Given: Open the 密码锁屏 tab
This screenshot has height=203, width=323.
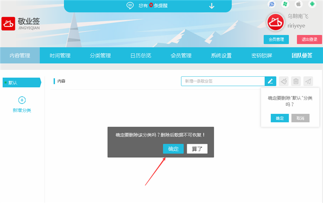Looking at the screenshot, I should pos(262,55).
